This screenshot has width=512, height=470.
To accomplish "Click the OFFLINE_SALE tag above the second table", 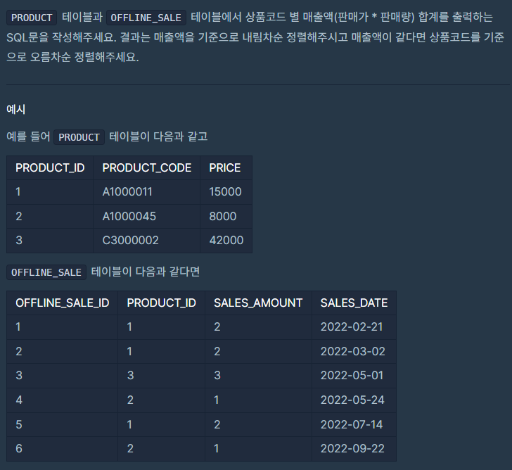I will [46, 272].
